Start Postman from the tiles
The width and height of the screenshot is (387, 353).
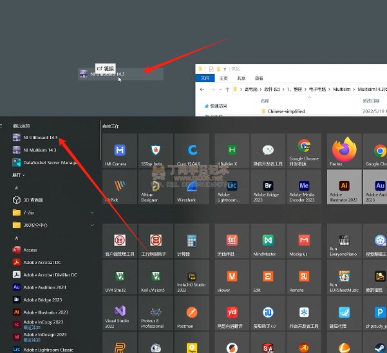point(191,314)
